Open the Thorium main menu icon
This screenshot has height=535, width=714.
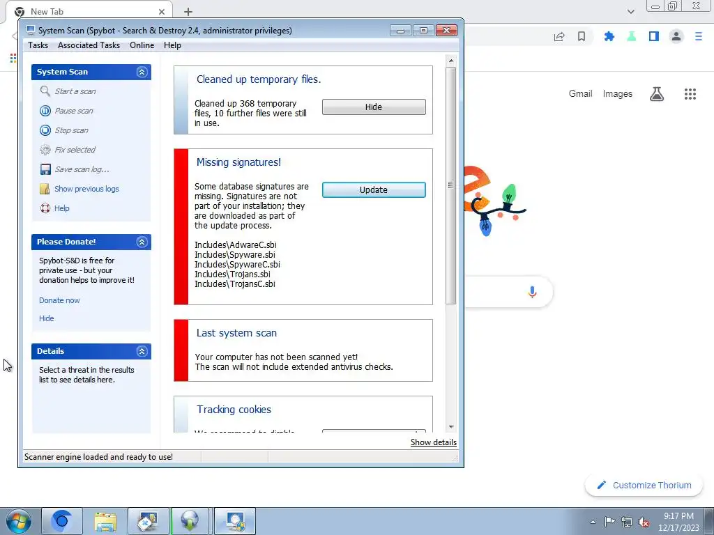click(x=698, y=36)
